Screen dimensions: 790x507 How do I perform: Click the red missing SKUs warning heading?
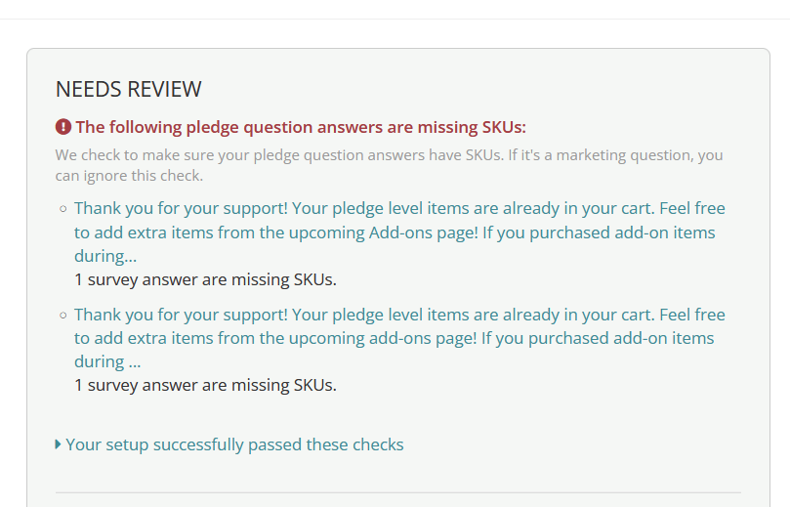(x=301, y=127)
